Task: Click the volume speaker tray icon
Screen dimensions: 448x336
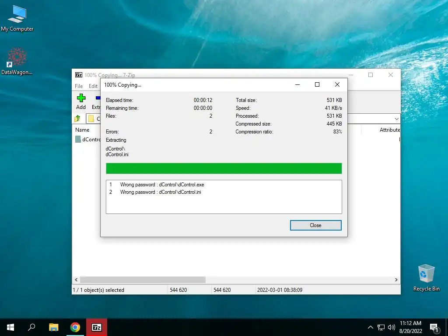Action: coord(392,327)
